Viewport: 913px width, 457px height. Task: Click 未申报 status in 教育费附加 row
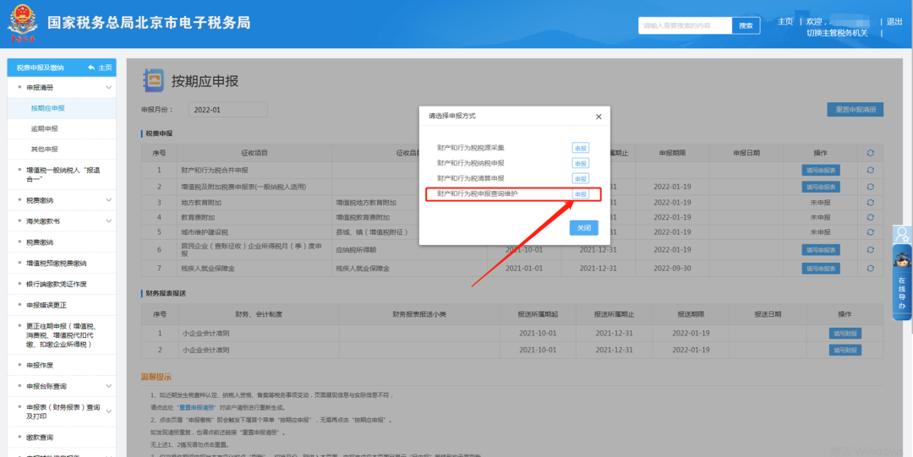(820, 217)
